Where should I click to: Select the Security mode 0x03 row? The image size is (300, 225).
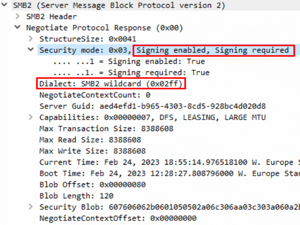pyautogui.click(x=168, y=50)
